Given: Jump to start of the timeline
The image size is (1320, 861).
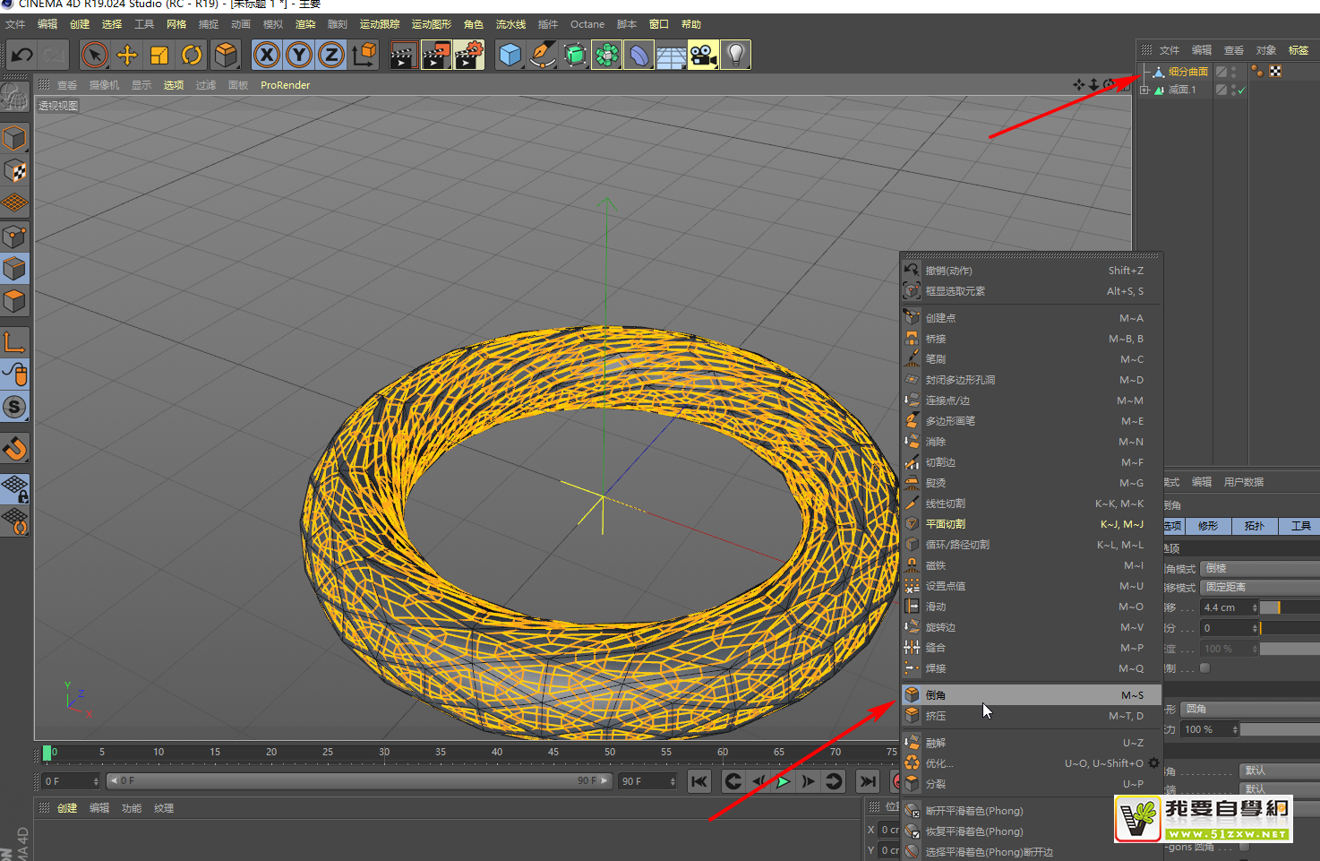Looking at the screenshot, I should pos(699,781).
